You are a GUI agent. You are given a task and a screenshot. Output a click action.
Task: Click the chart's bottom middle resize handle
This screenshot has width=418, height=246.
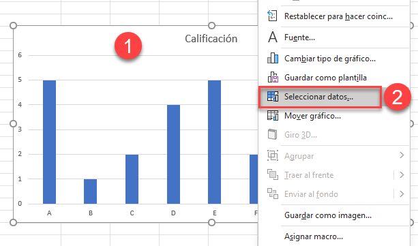211,222
